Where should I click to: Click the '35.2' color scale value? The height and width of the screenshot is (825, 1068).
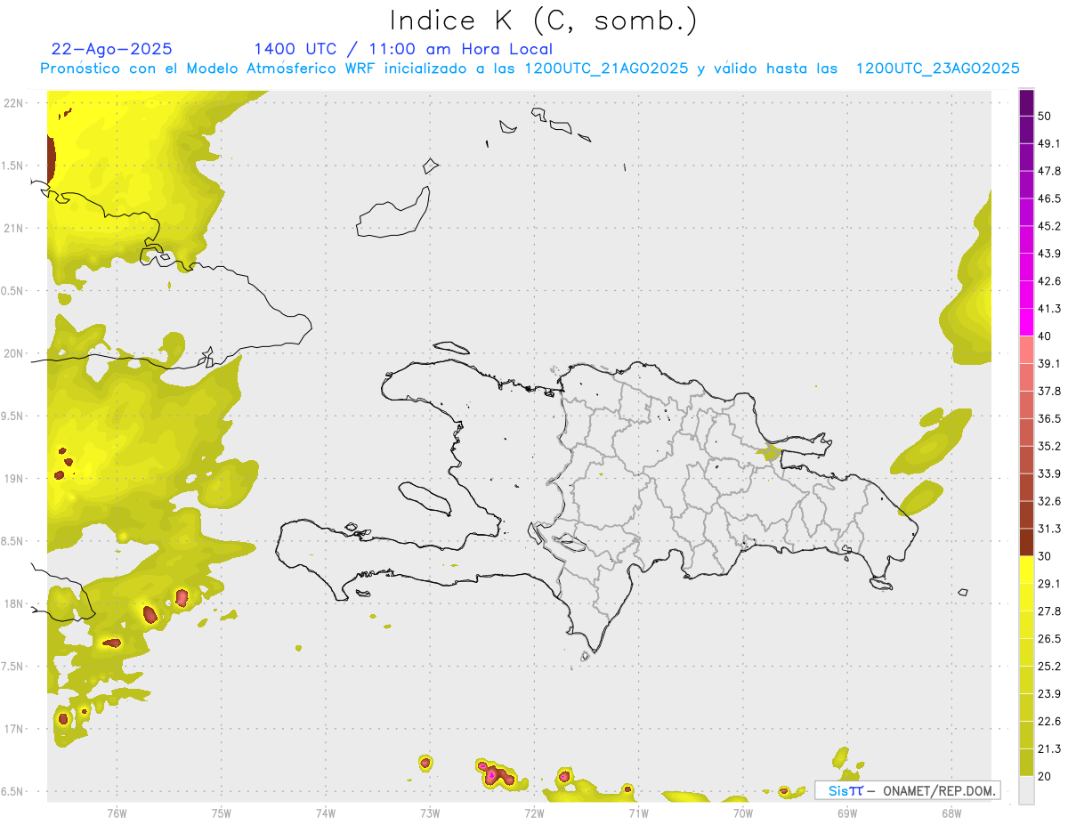(x=1049, y=446)
